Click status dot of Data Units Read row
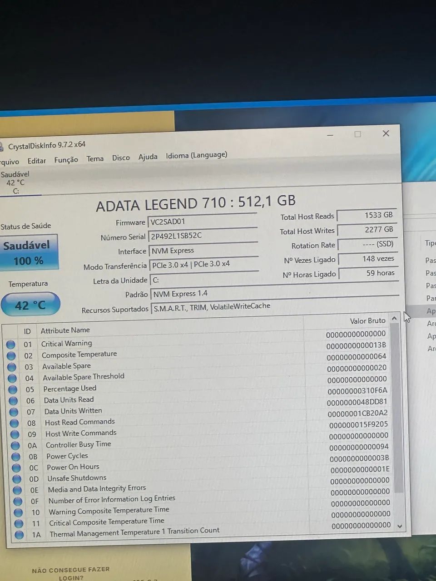436x581 pixels. click(13, 401)
